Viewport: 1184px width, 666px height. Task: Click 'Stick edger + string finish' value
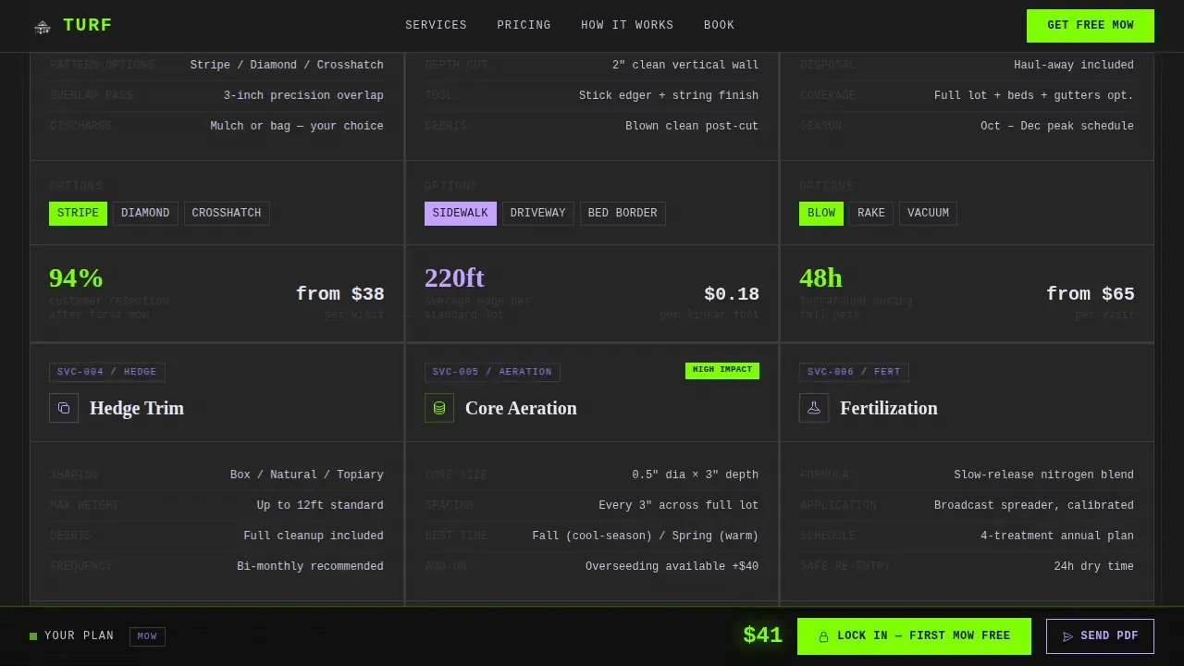click(669, 95)
